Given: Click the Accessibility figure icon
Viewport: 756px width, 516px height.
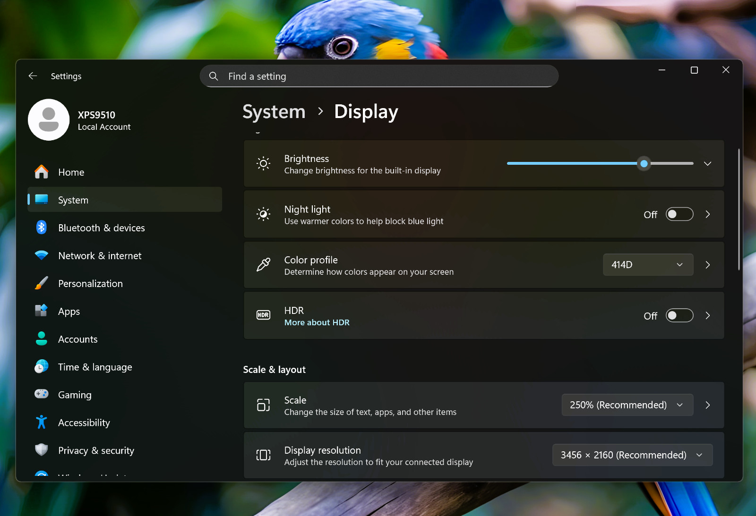Looking at the screenshot, I should pyautogui.click(x=42, y=422).
